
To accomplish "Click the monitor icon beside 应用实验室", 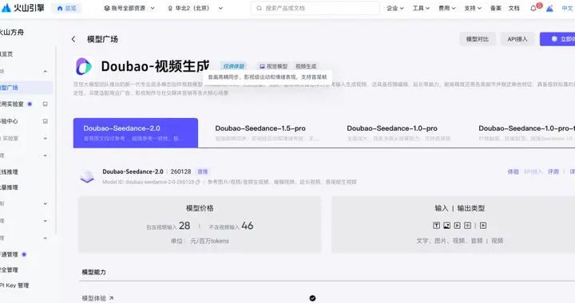I will (x=46, y=104).
